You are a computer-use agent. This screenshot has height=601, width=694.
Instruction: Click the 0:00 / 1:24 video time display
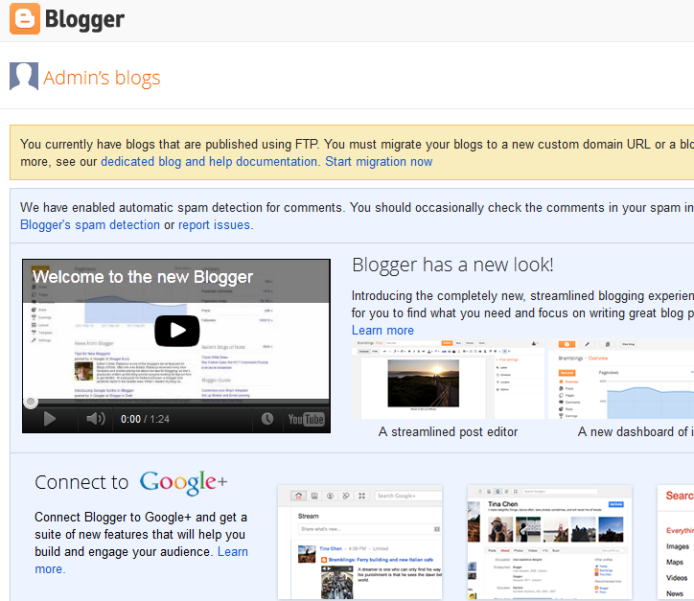(145, 419)
